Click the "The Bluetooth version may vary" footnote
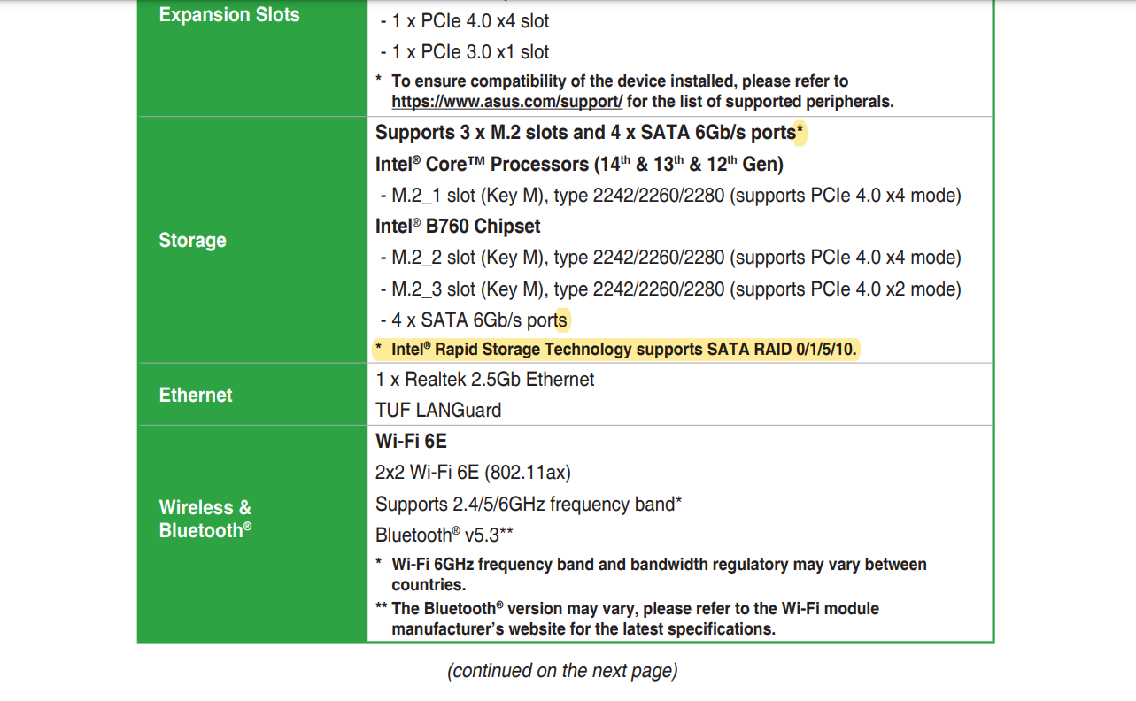 (627, 619)
